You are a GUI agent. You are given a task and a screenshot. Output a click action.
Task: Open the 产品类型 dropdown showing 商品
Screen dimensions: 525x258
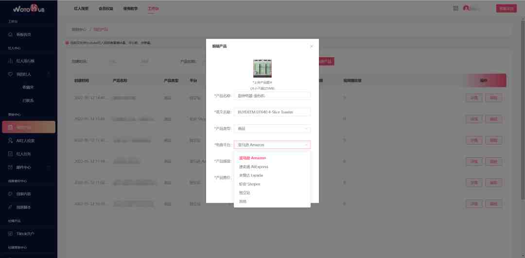pos(272,129)
